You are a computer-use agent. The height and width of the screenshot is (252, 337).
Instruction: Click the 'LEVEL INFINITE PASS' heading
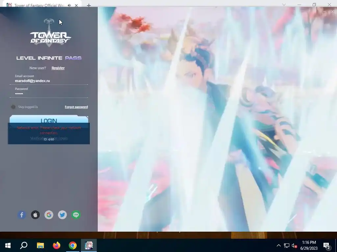49,58
